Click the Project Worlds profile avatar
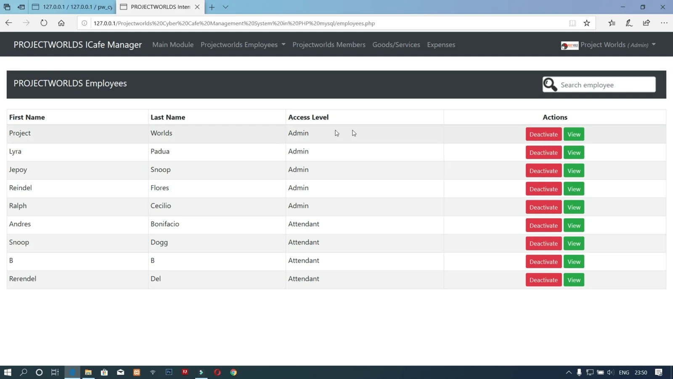 pos(570,45)
